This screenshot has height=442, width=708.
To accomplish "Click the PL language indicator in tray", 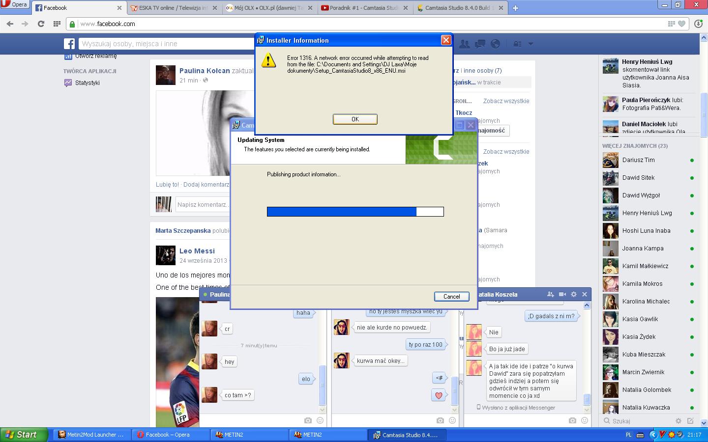I will (x=628, y=435).
